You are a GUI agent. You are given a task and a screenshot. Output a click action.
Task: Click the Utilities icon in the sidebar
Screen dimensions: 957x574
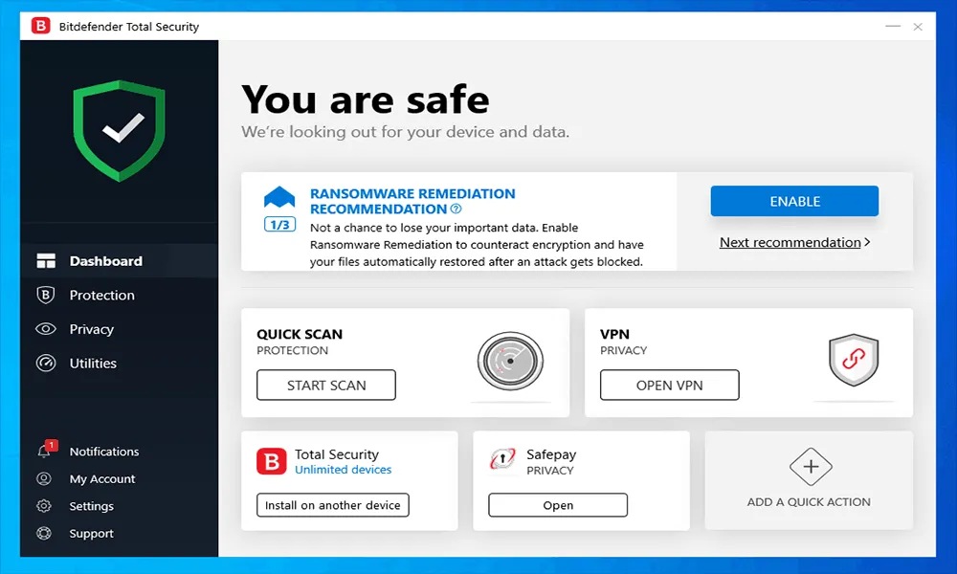[x=46, y=364]
